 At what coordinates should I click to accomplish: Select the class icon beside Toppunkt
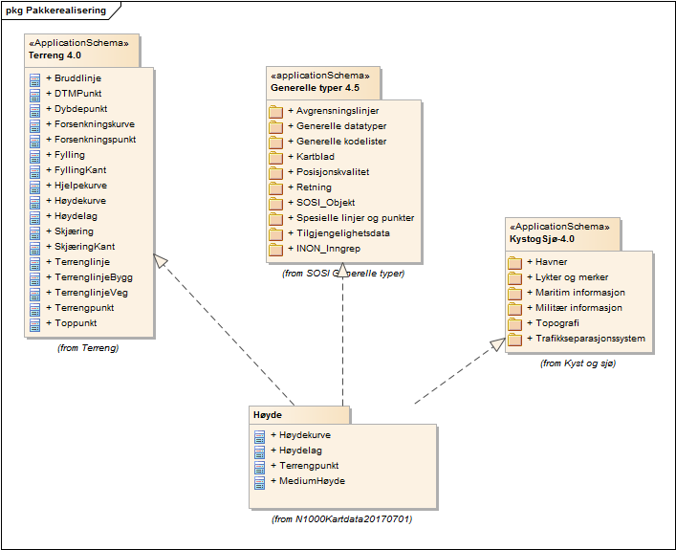(x=35, y=324)
